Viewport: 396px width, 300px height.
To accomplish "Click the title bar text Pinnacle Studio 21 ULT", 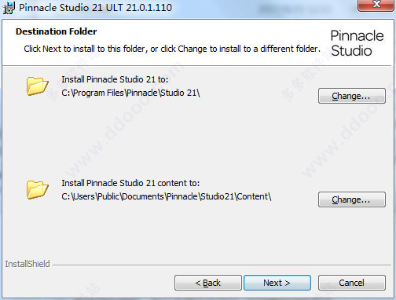I will tap(71, 7).
